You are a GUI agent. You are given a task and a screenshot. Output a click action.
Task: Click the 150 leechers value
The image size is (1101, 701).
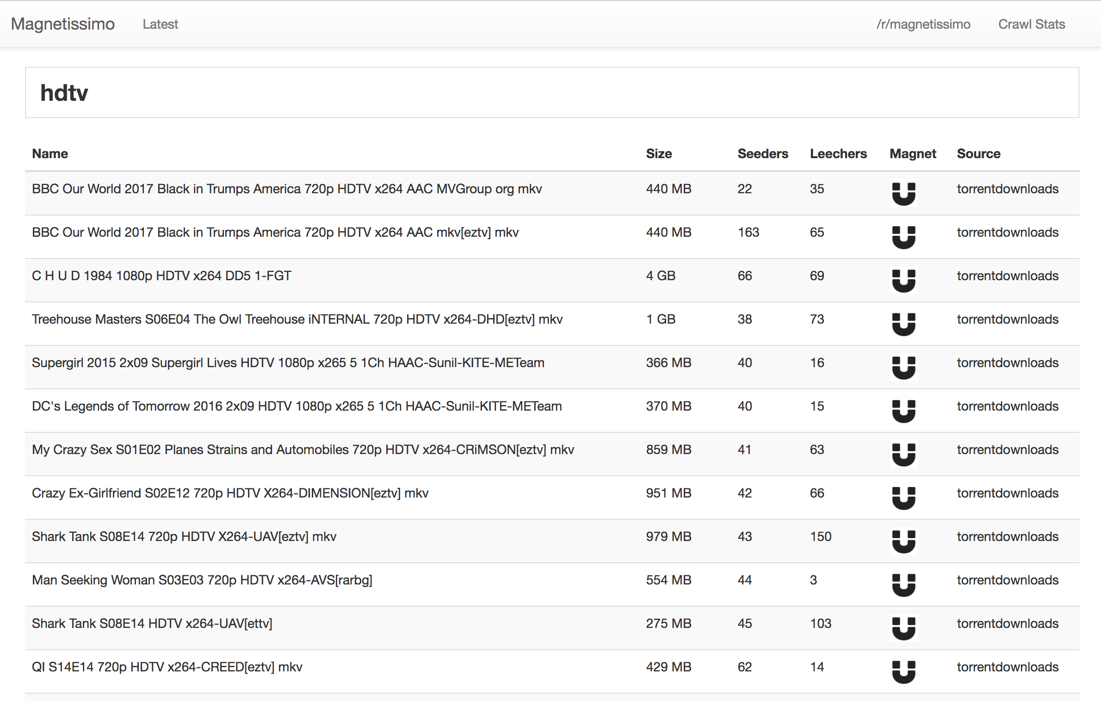click(x=821, y=536)
